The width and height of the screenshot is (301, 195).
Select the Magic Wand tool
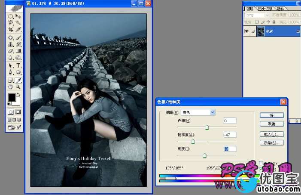(x=18, y=23)
